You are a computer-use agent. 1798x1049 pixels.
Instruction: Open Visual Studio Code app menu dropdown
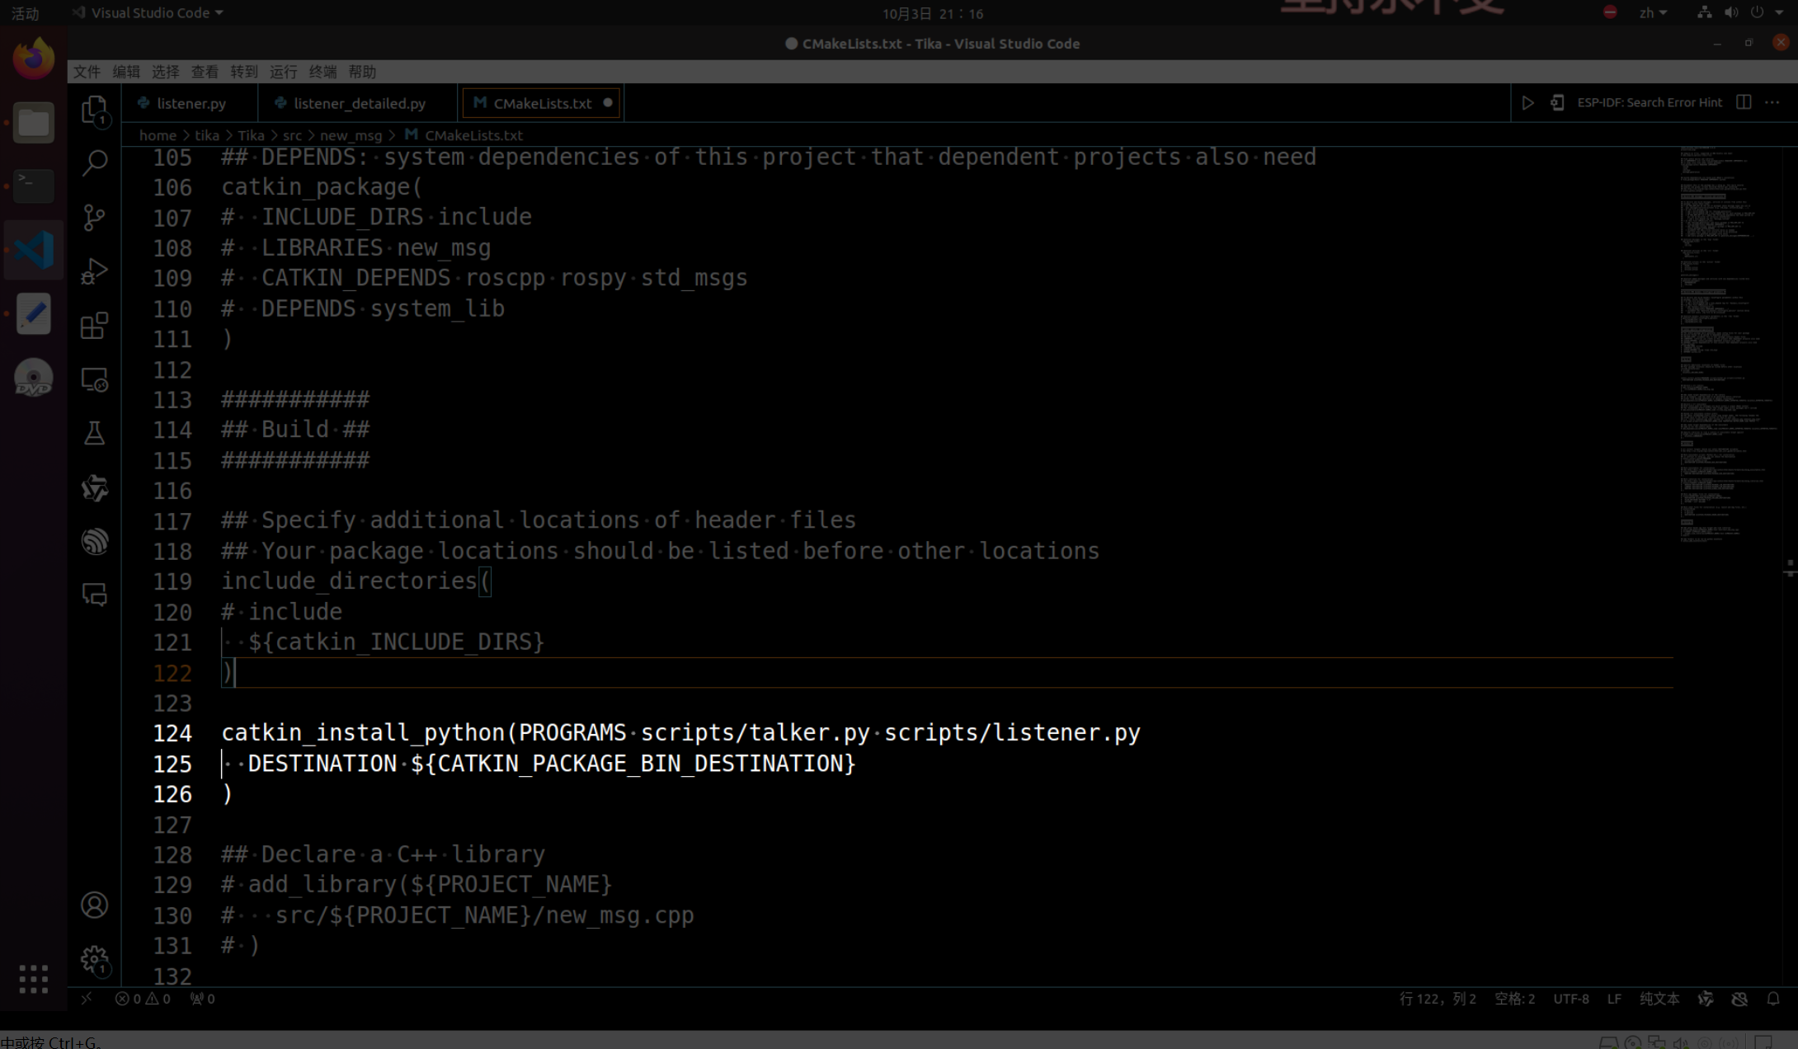(157, 13)
